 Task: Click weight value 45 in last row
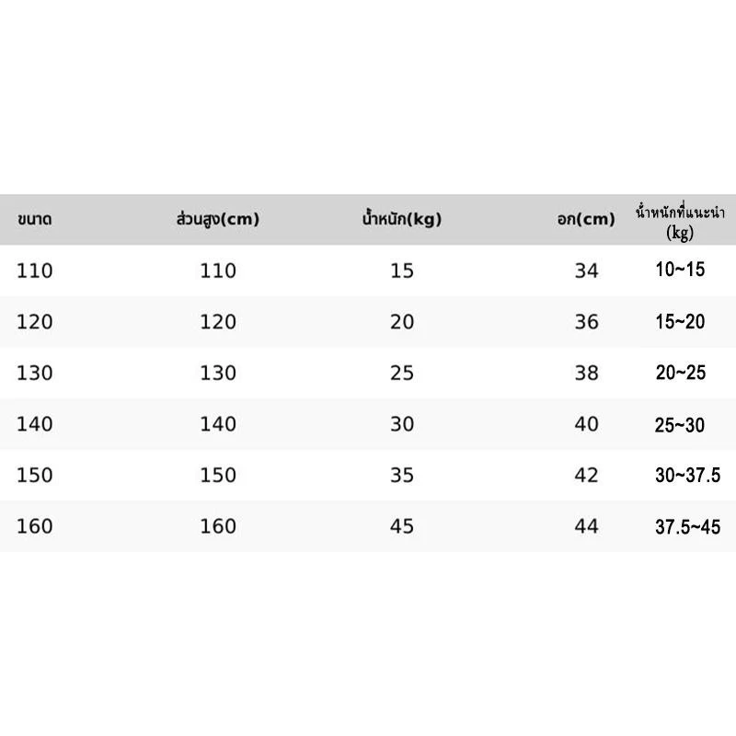(402, 526)
